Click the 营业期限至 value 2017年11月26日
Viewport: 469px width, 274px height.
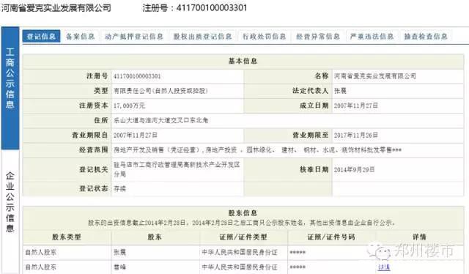coord(356,136)
